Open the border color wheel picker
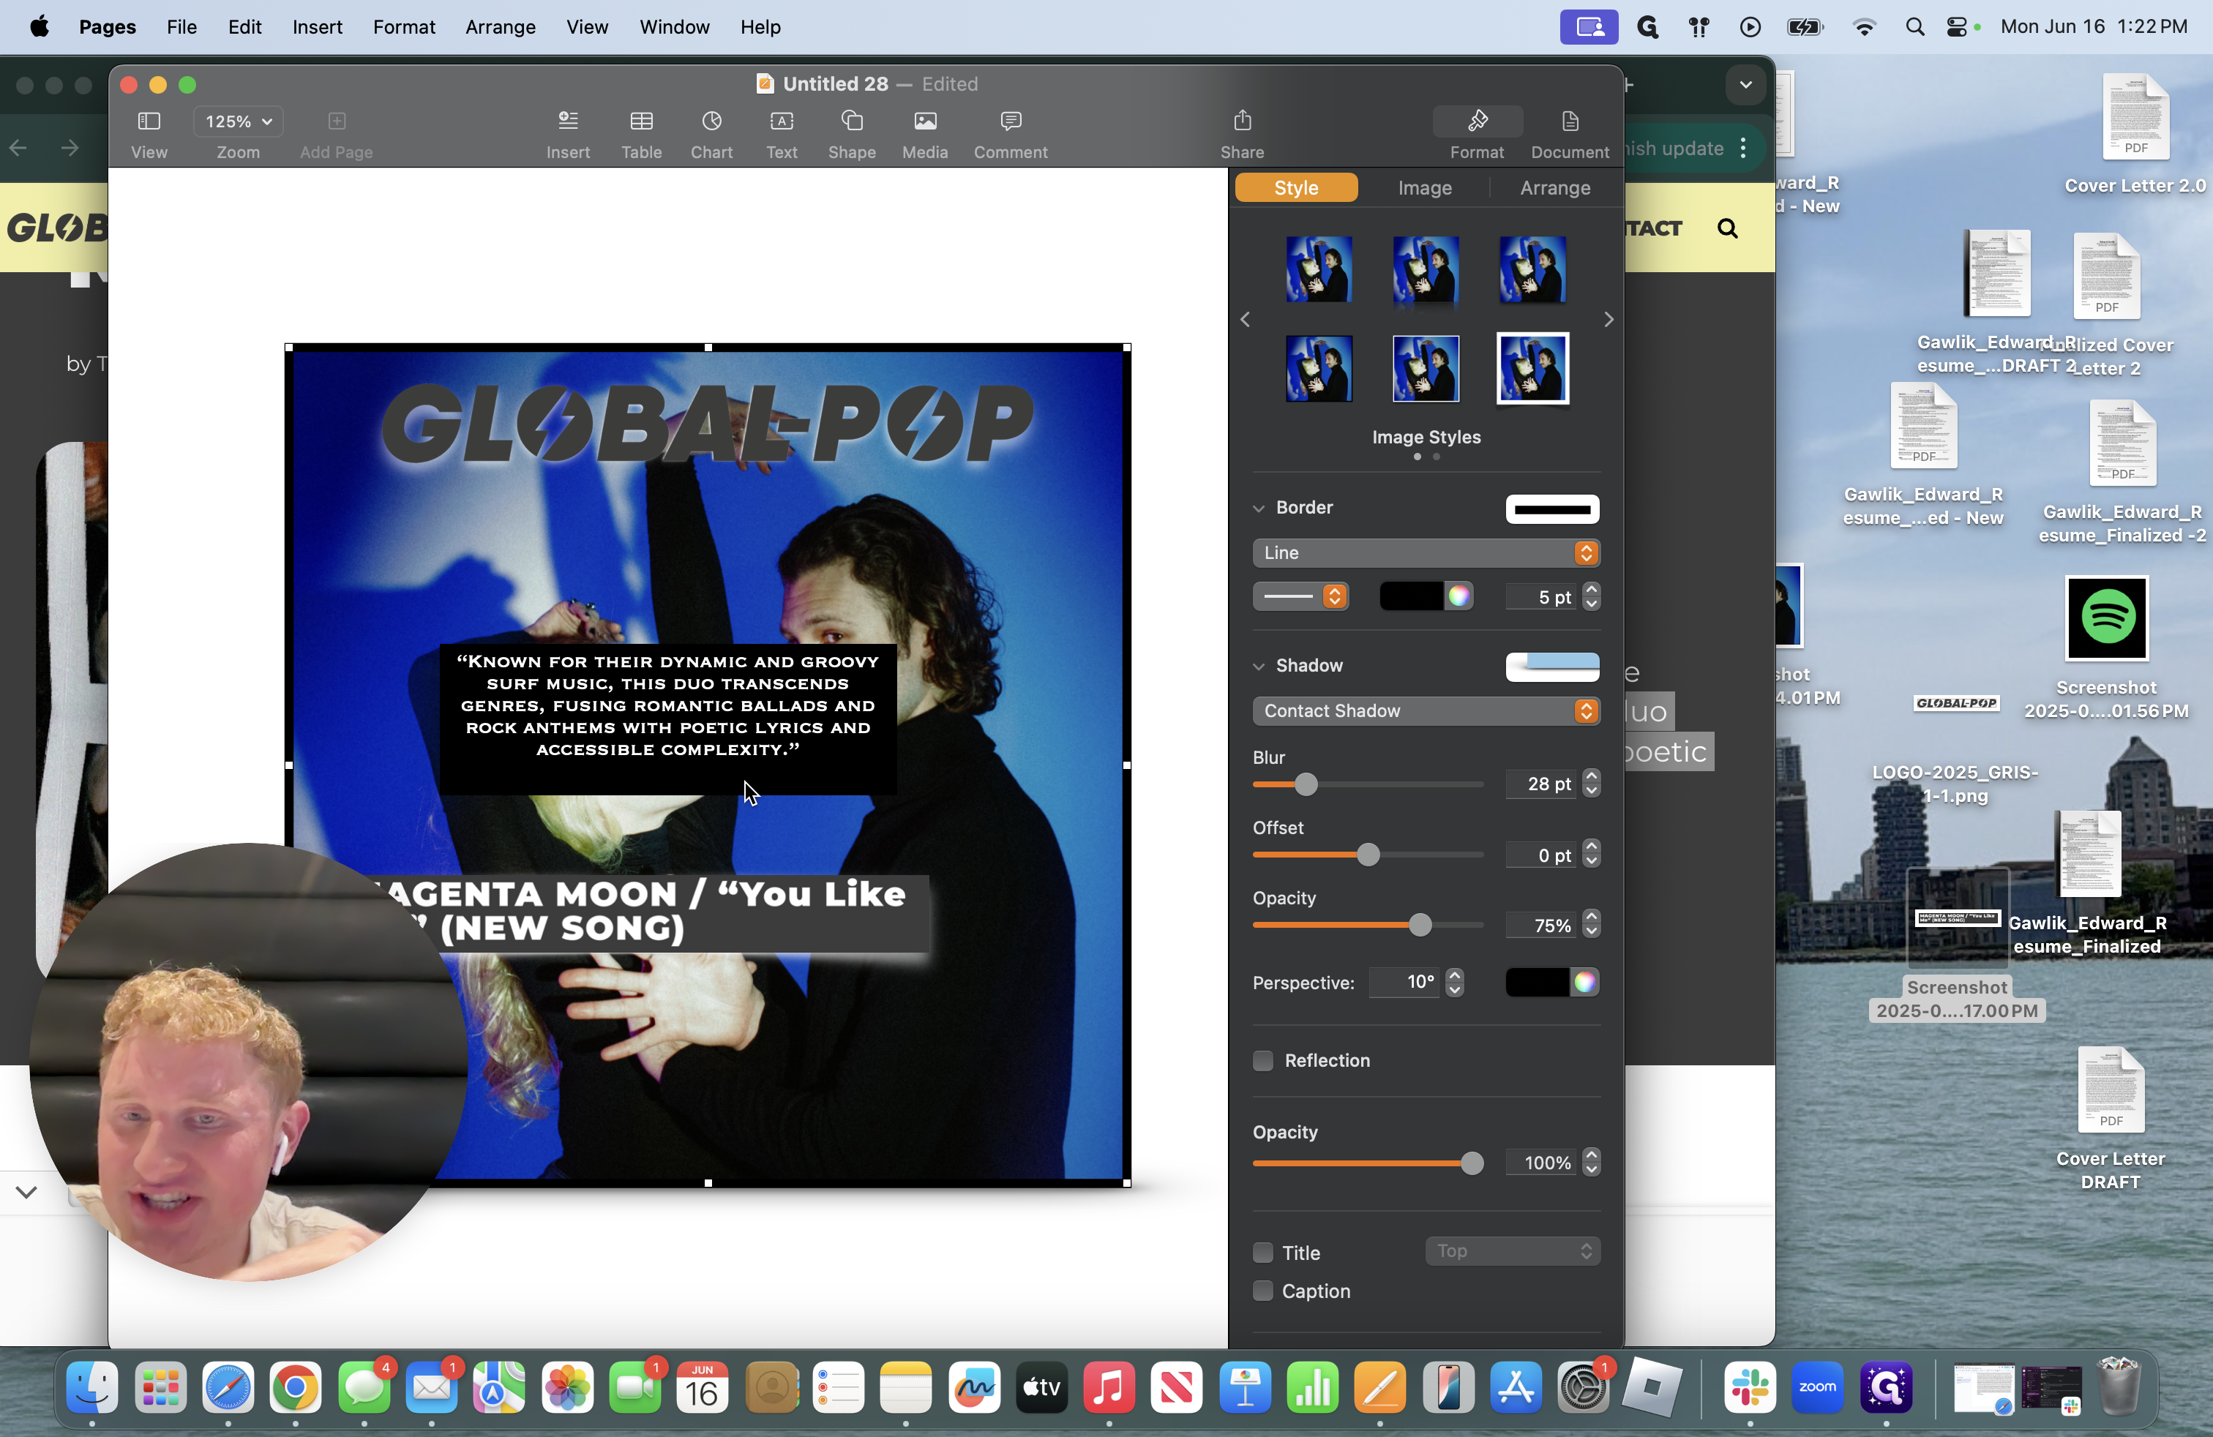This screenshot has width=2213, height=1437. 1458,597
